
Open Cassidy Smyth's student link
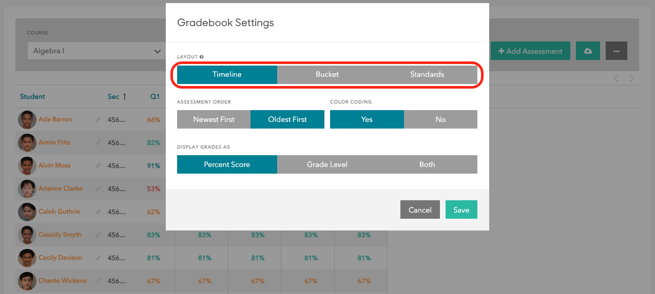(x=60, y=235)
